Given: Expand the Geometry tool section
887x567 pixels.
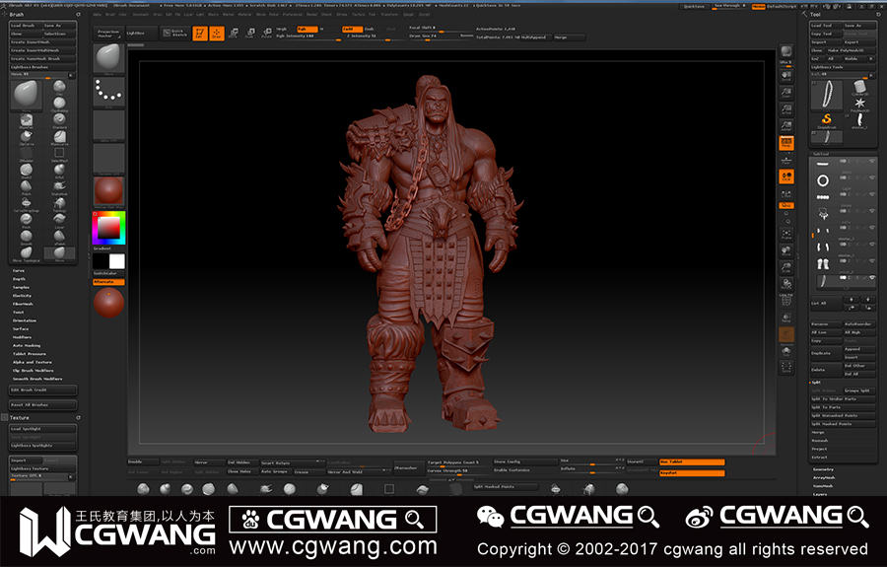Looking at the screenshot, I should click(x=823, y=469).
